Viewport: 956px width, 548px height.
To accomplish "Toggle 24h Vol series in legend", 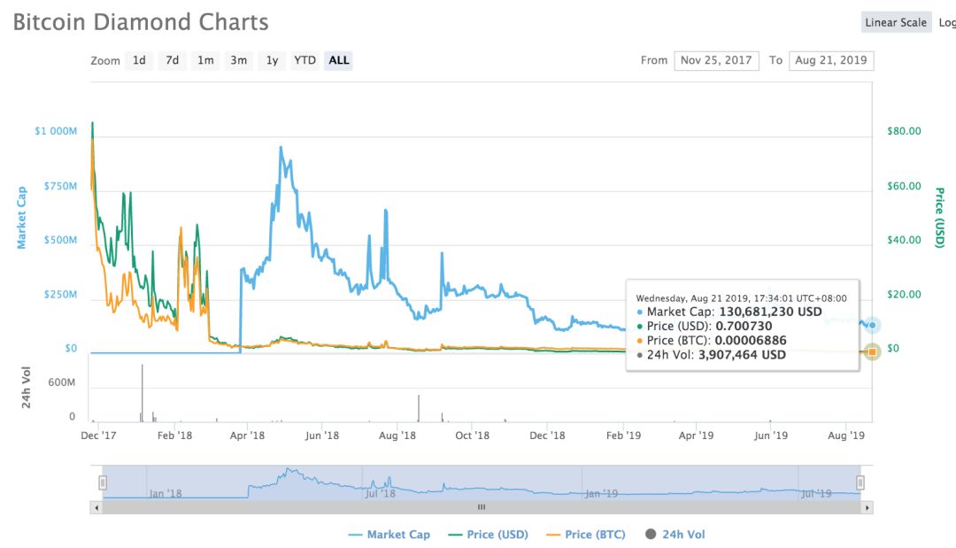I will pyautogui.click(x=675, y=535).
